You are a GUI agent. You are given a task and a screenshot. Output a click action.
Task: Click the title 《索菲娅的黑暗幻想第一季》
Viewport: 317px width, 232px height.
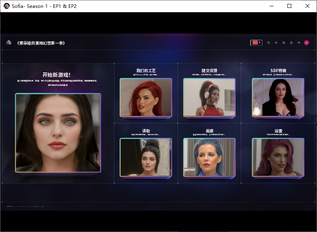pyautogui.click(x=41, y=43)
